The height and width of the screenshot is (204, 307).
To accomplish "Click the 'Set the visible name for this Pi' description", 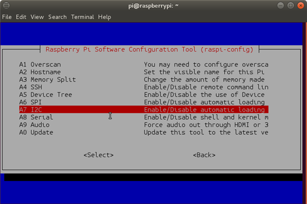I will [204, 72].
